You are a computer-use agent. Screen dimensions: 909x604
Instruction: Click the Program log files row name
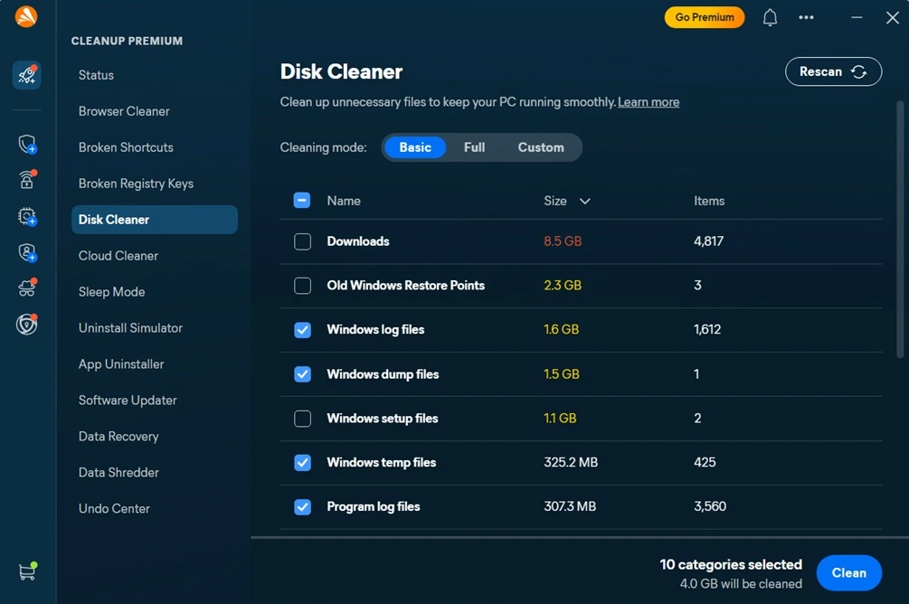(x=374, y=506)
